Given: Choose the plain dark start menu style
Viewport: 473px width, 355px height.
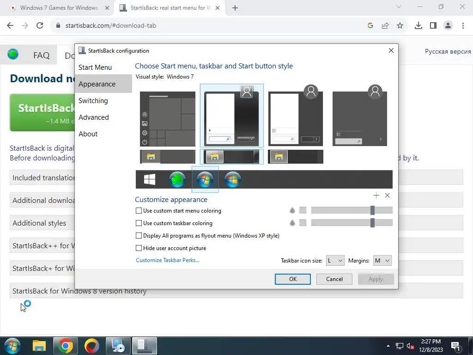Looking at the screenshot, I should (x=359, y=116).
